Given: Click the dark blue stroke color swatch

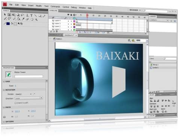Looking at the screenshot, I should coord(8,24).
